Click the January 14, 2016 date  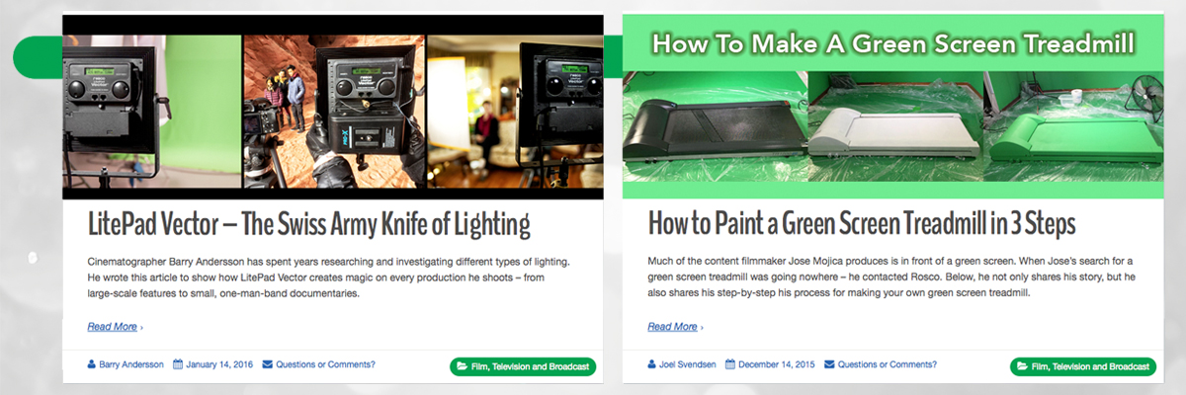click(x=219, y=364)
